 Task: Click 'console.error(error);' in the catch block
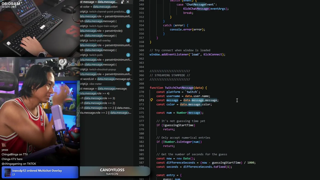[187, 29]
